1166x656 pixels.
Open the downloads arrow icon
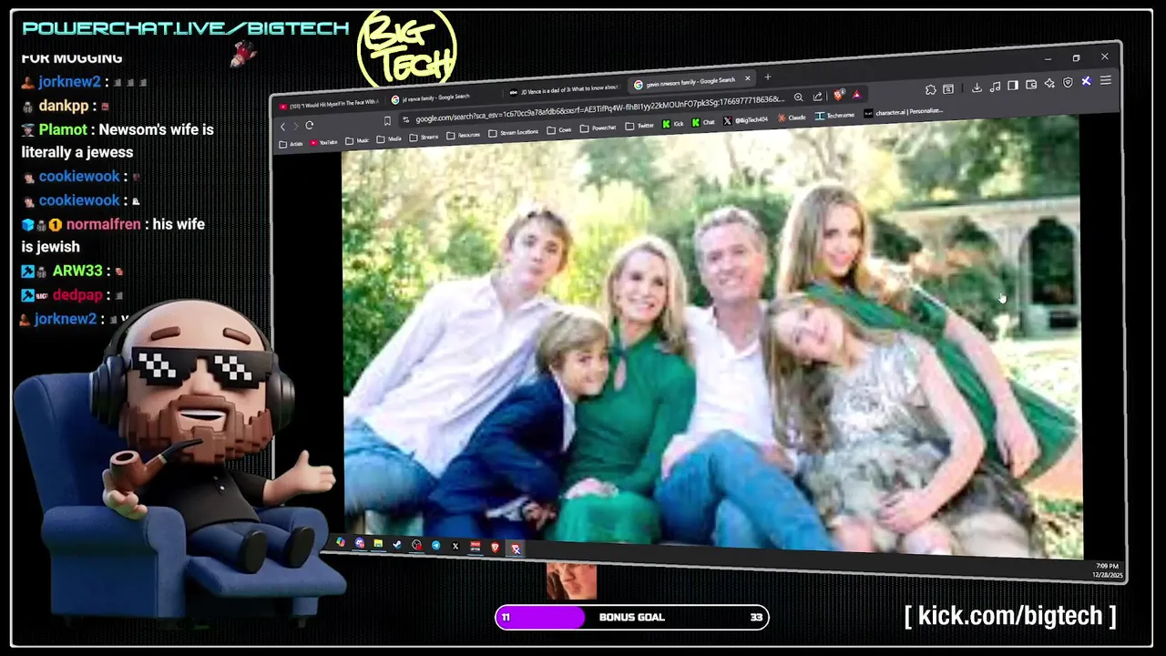coord(977,87)
